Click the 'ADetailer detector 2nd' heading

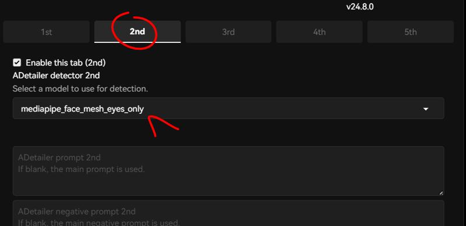(x=56, y=76)
